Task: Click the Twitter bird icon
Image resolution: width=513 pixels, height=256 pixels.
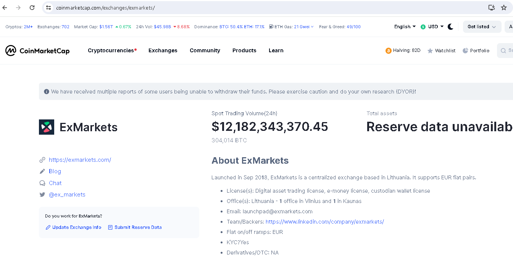Action: point(42,195)
